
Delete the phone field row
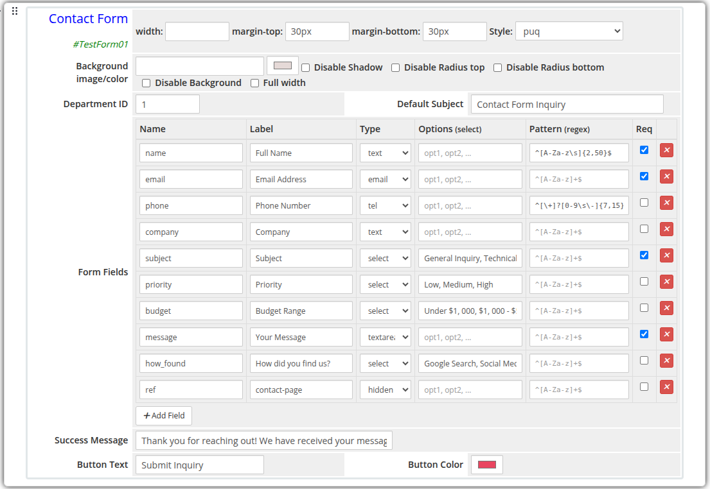click(666, 203)
